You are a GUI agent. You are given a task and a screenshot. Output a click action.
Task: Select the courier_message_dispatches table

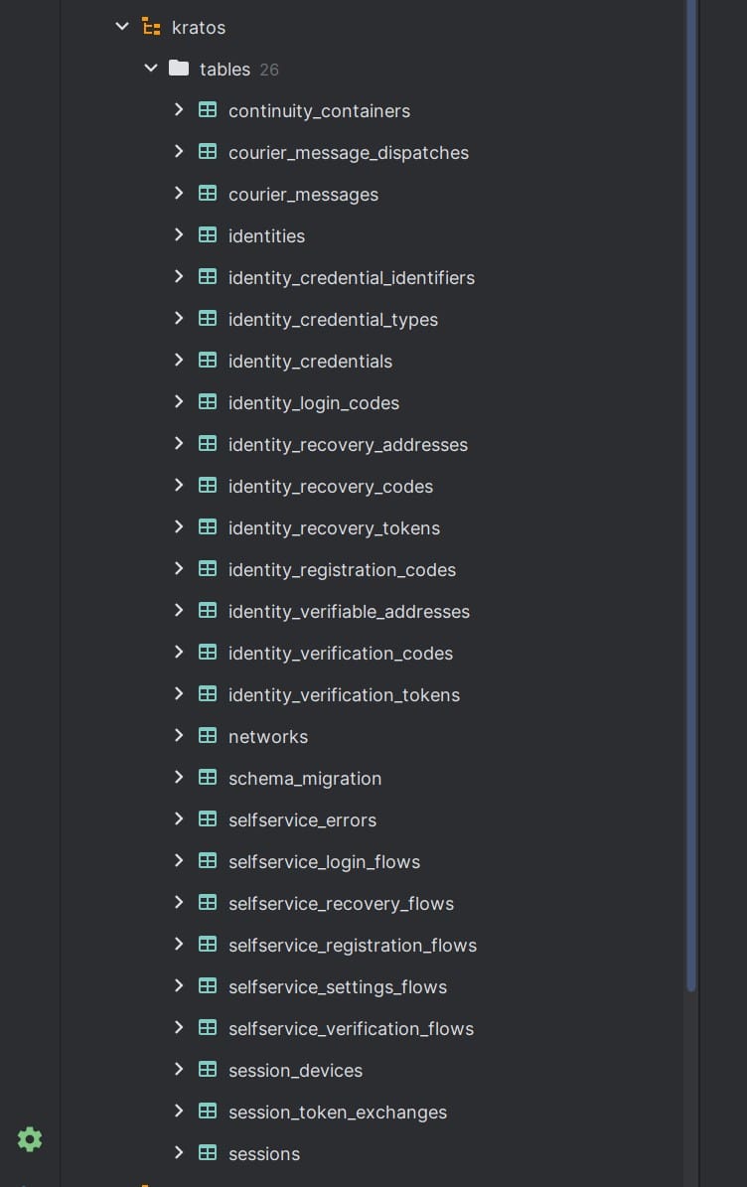348,152
